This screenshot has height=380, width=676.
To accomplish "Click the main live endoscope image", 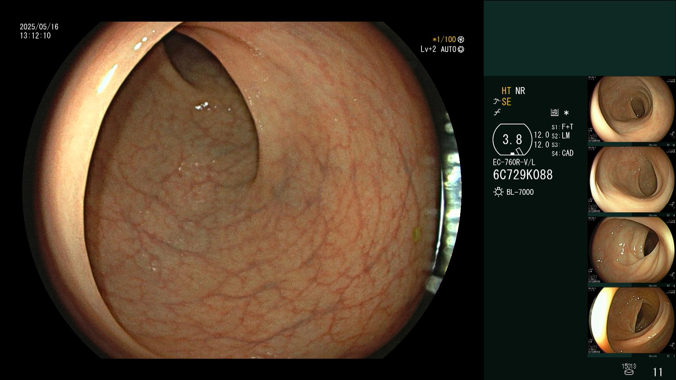I will (242, 190).
